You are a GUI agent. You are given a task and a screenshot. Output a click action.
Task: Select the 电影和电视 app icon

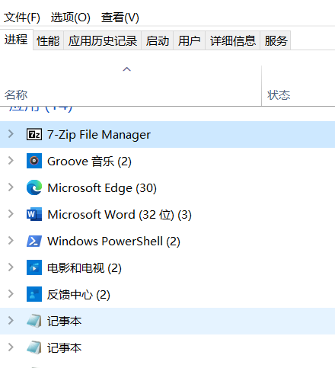[x=34, y=267]
